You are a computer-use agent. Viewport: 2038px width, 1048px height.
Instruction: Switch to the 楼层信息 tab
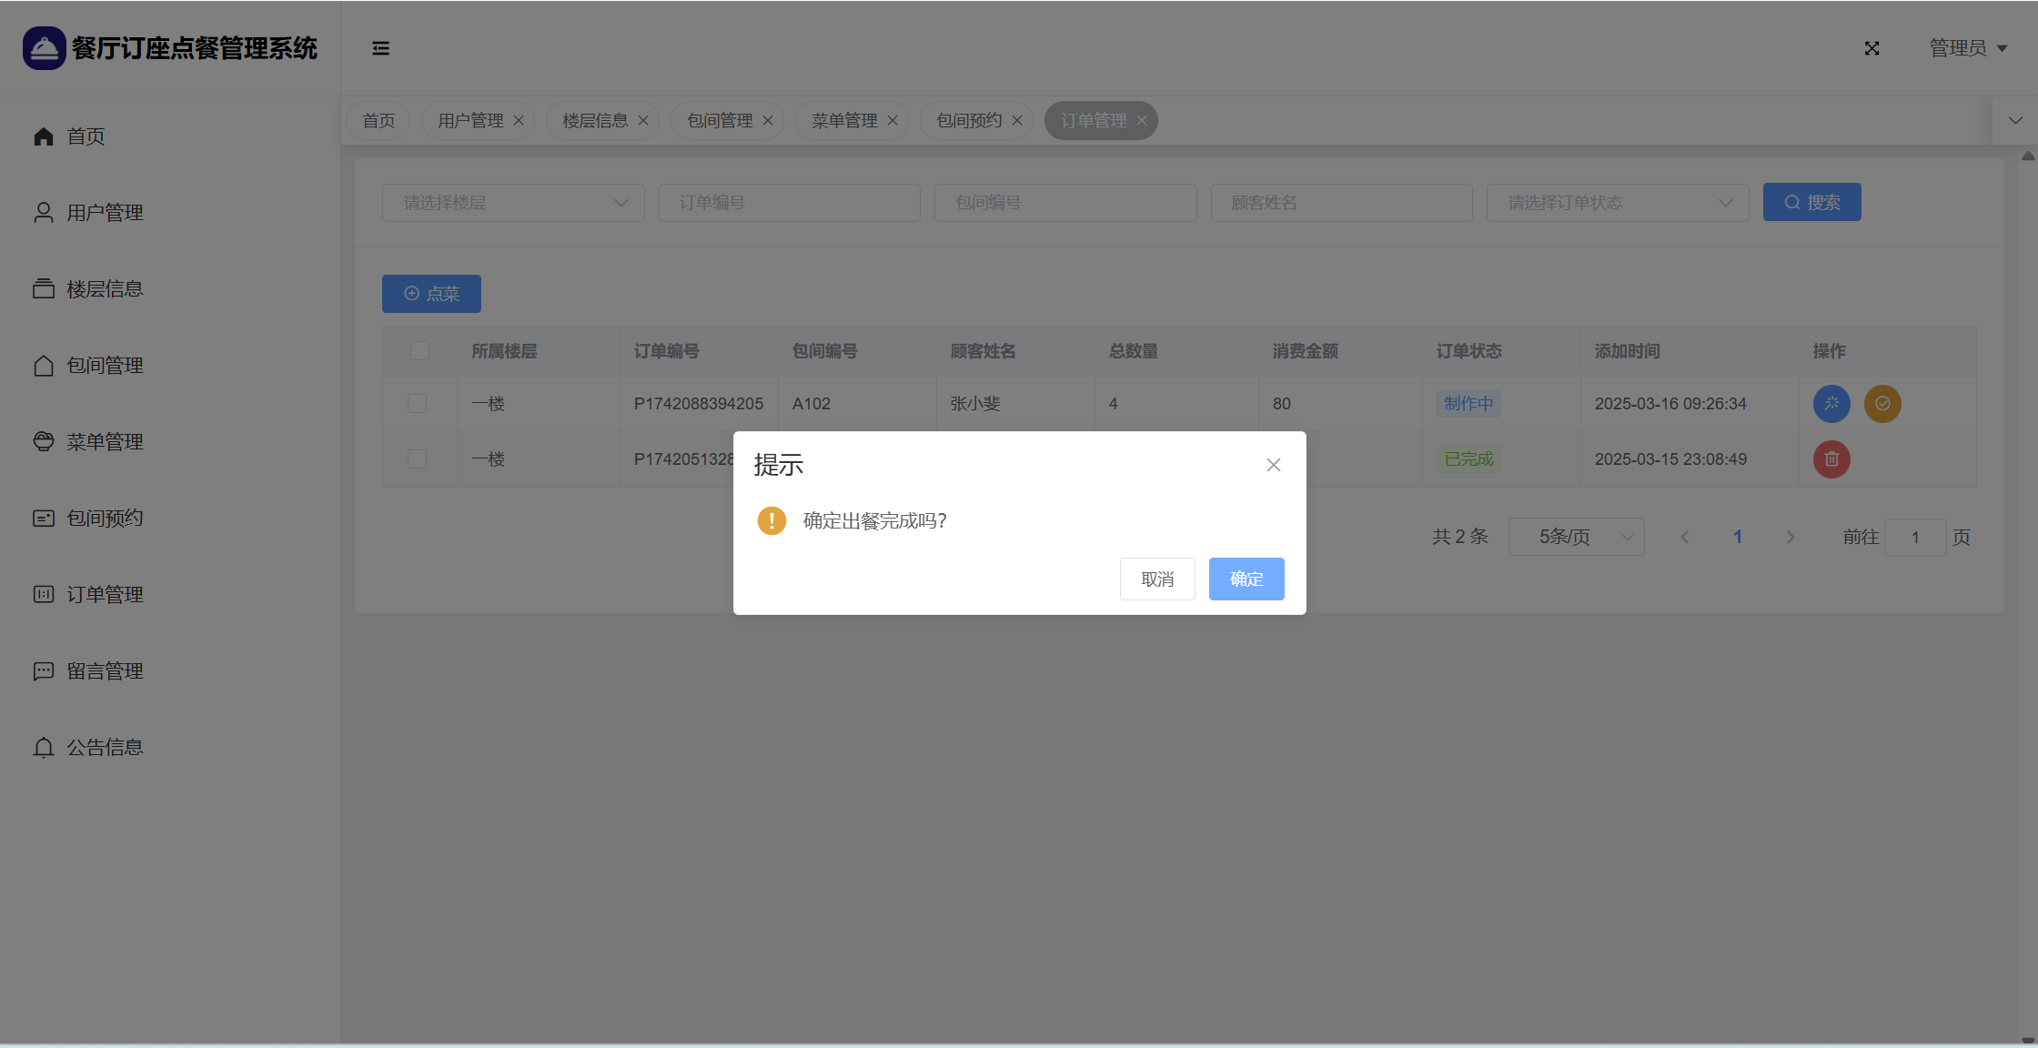[x=594, y=121]
